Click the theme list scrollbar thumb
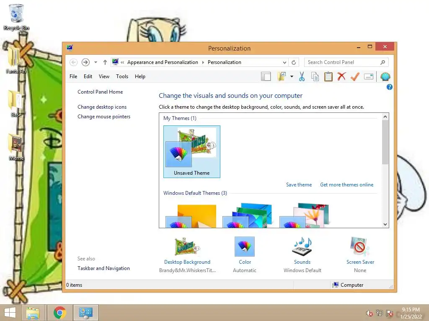The width and height of the screenshot is (429, 321). pyautogui.click(x=385, y=142)
